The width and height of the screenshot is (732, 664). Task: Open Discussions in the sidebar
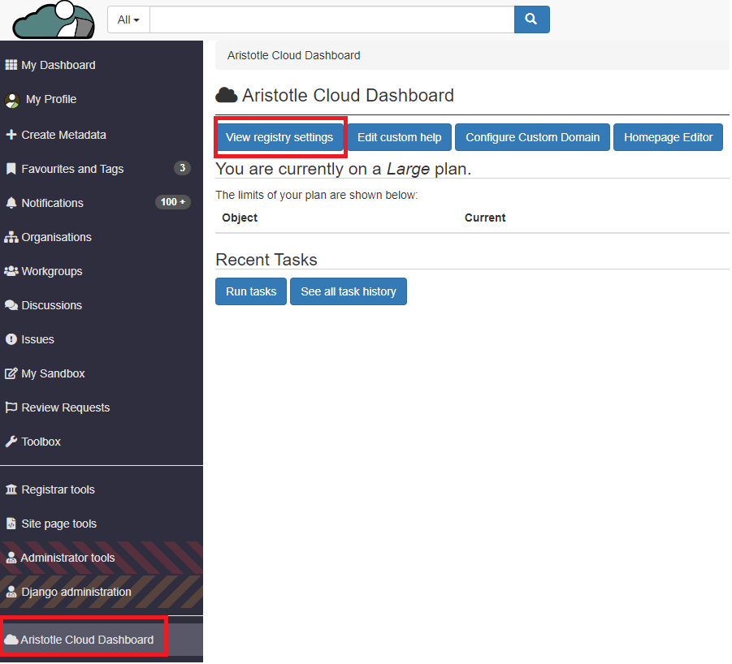coord(51,305)
